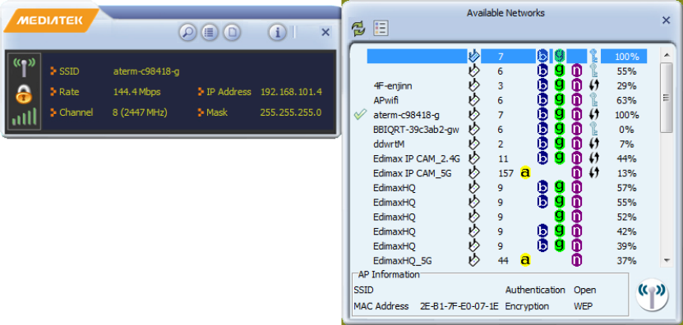Click the Mask value 255.255.255.0
Screen dimensions: 683x325
pos(291,112)
